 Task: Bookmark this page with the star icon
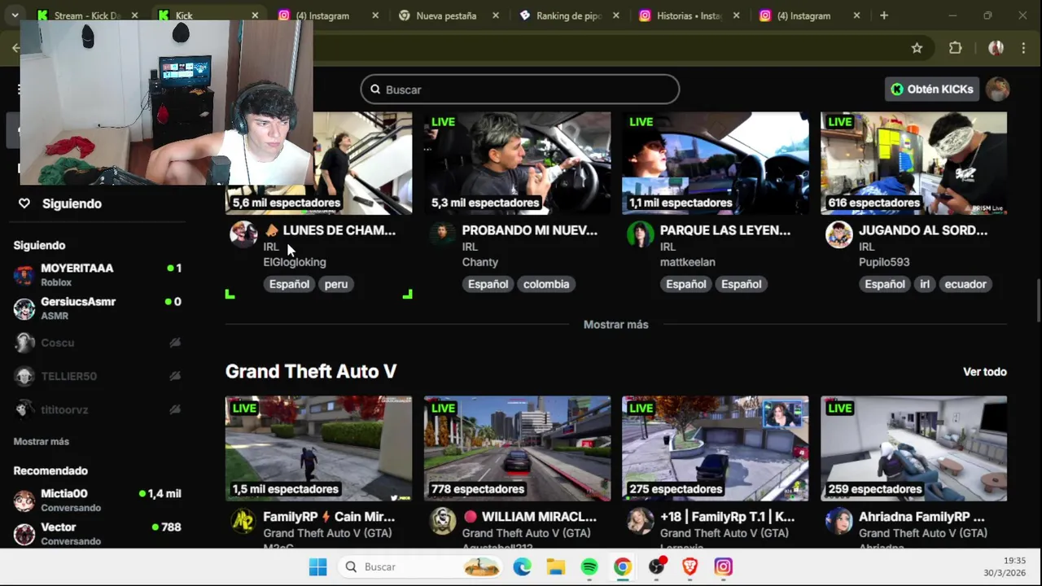coord(917,48)
